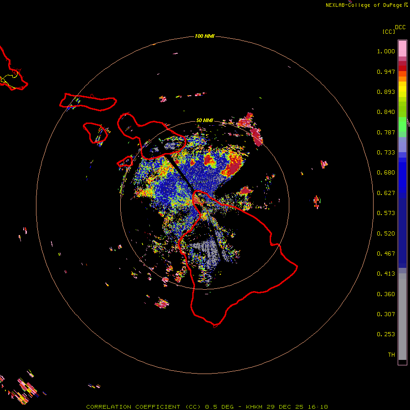Screen dimensions: 410x410
Task: Click the 1.000 value on the color scale
Action: (x=386, y=51)
